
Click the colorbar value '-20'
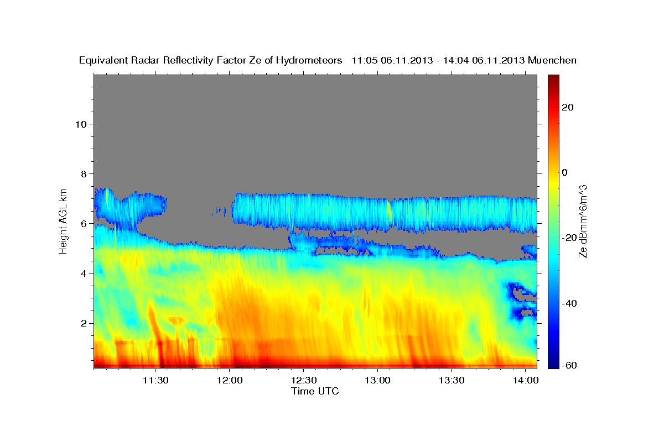click(x=568, y=238)
